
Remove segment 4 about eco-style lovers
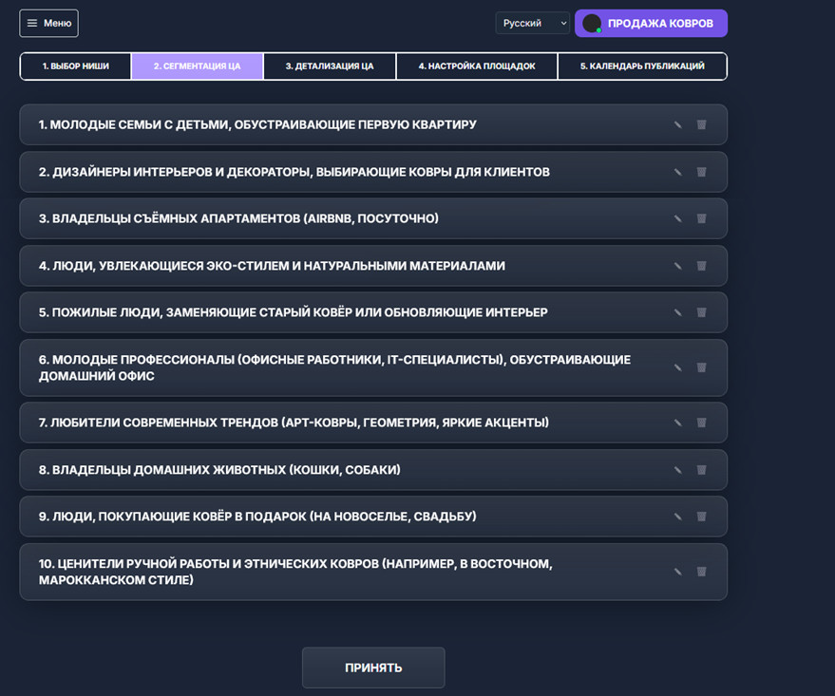701,266
